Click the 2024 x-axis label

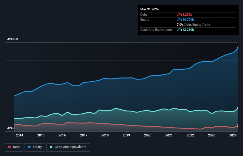pyautogui.click(x=233, y=135)
